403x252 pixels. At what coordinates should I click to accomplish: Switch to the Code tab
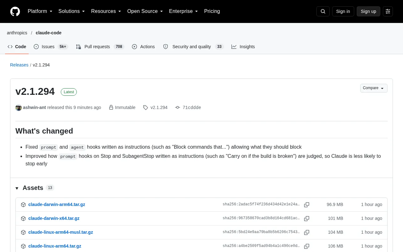(x=17, y=47)
